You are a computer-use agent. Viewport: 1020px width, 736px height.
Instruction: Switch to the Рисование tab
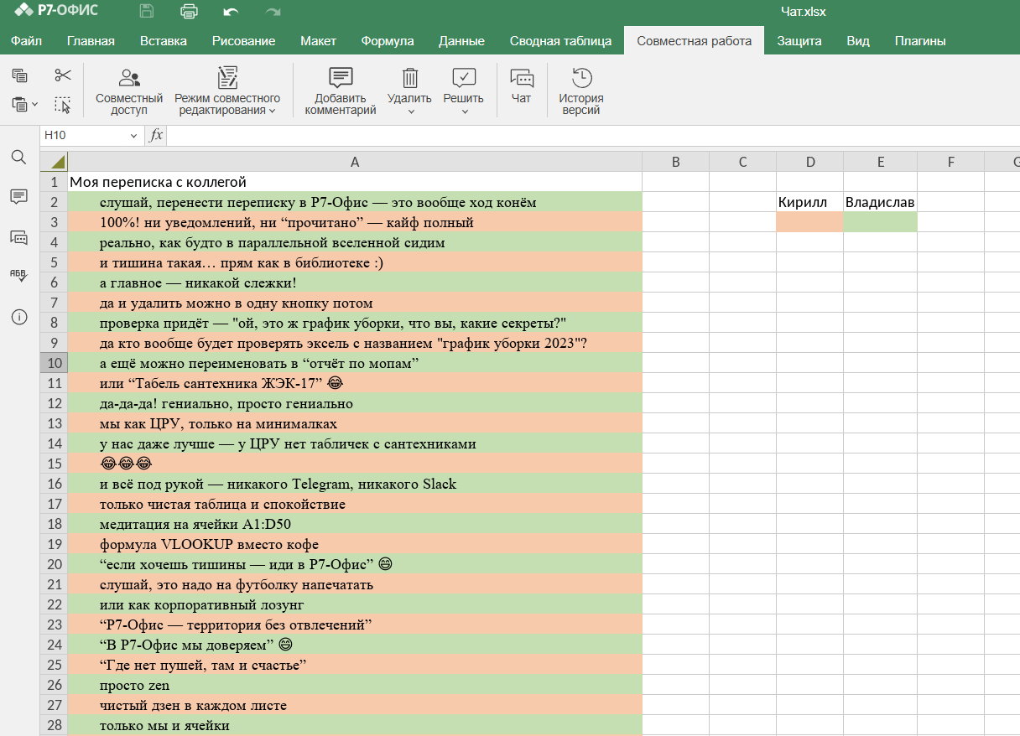pyautogui.click(x=244, y=41)
